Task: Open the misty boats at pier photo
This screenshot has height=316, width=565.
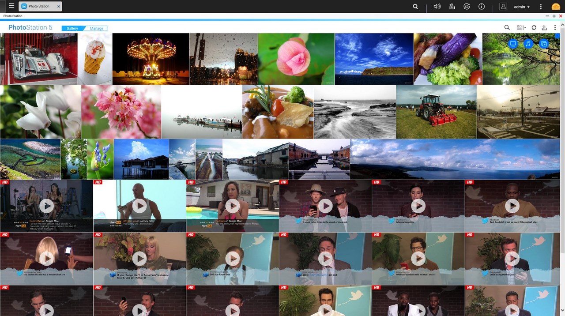Action: tap(202, 112)
